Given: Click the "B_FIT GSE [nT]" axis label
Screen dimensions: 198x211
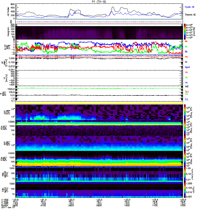Looking at the screenshot, I should 7,47.
